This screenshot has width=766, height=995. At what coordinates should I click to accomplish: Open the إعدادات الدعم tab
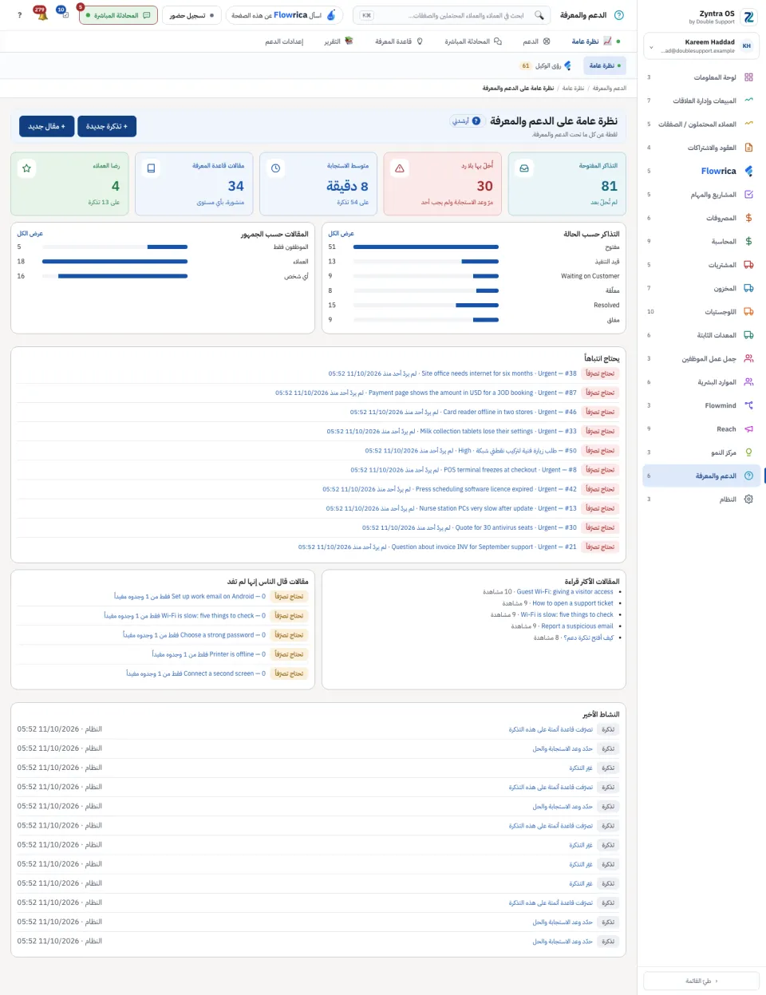click(284, 41)
